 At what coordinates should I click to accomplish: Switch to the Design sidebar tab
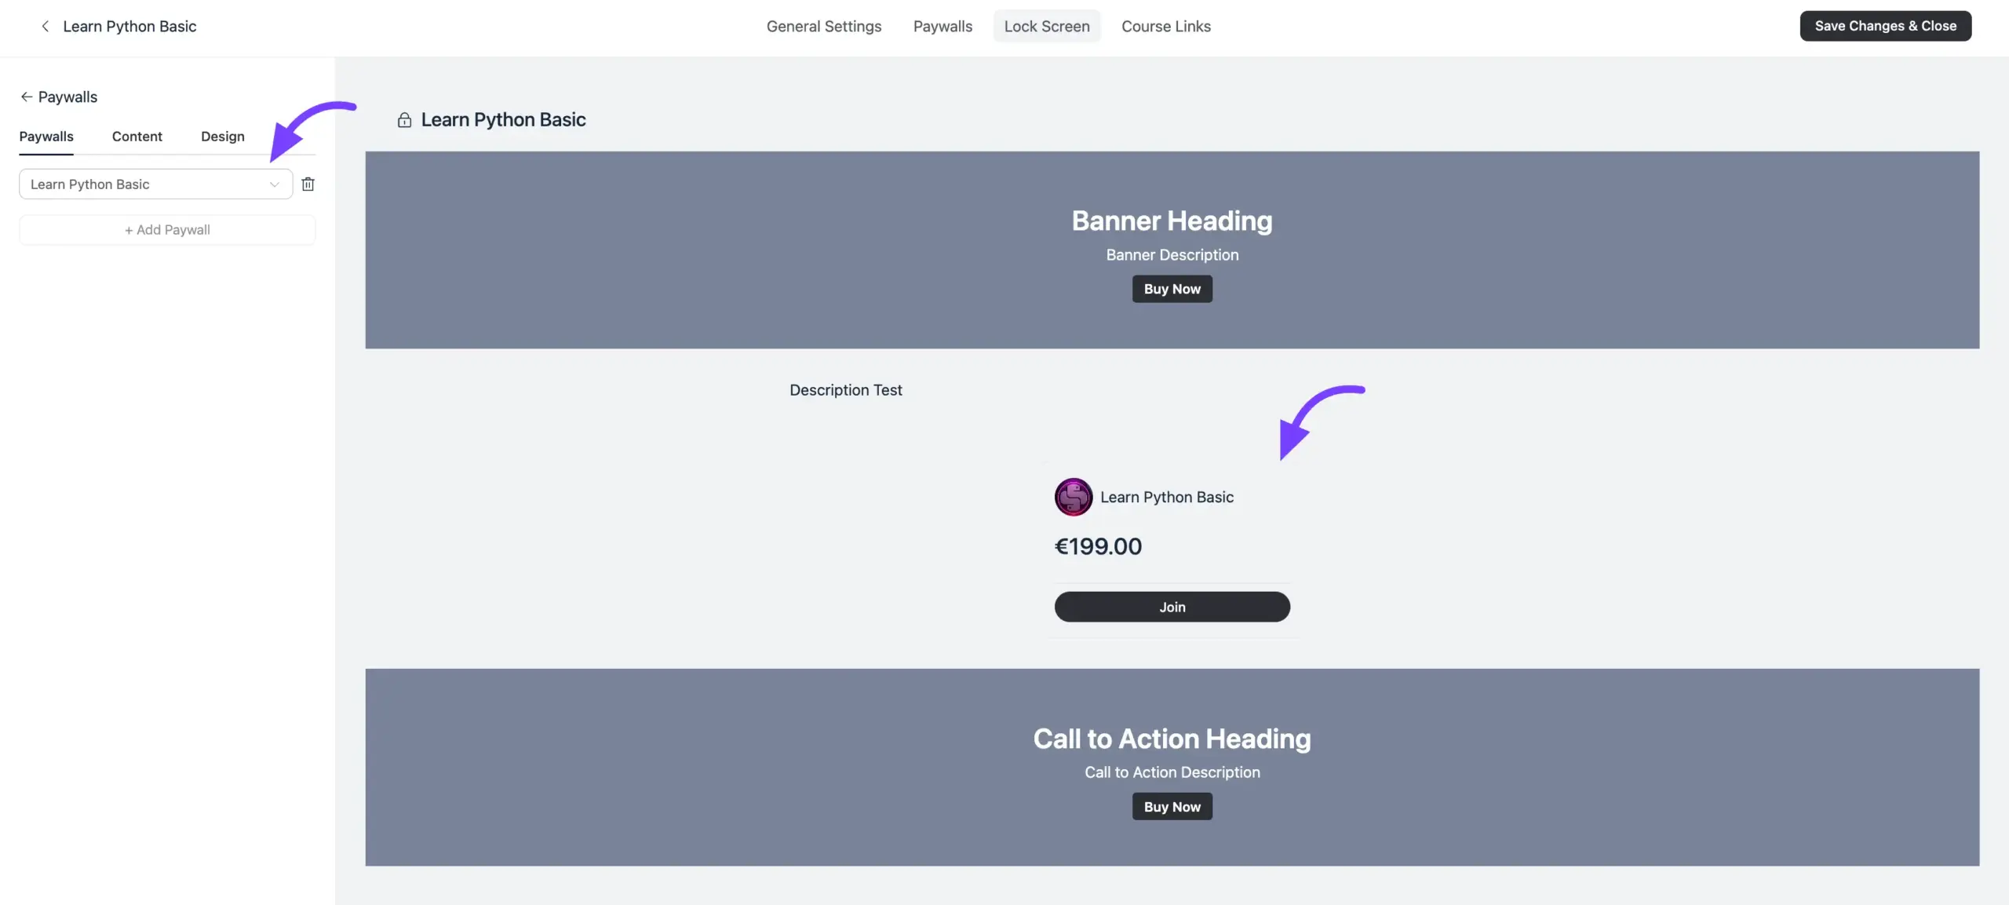(x=222, y=137)
